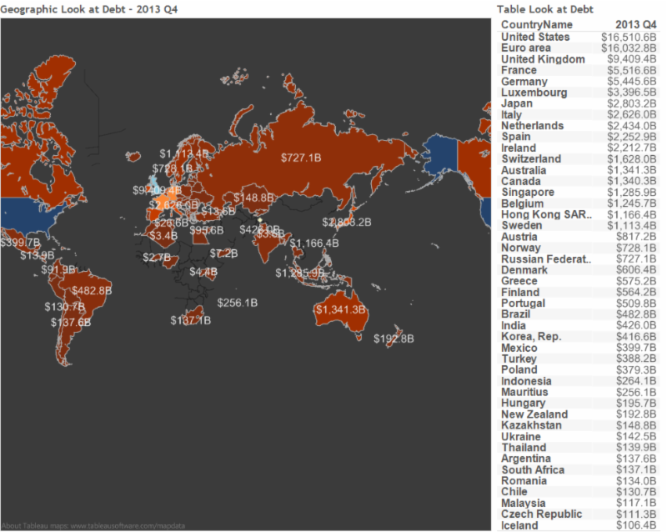
Task: Click the Hungary row
Action: (x=579, y=403)
